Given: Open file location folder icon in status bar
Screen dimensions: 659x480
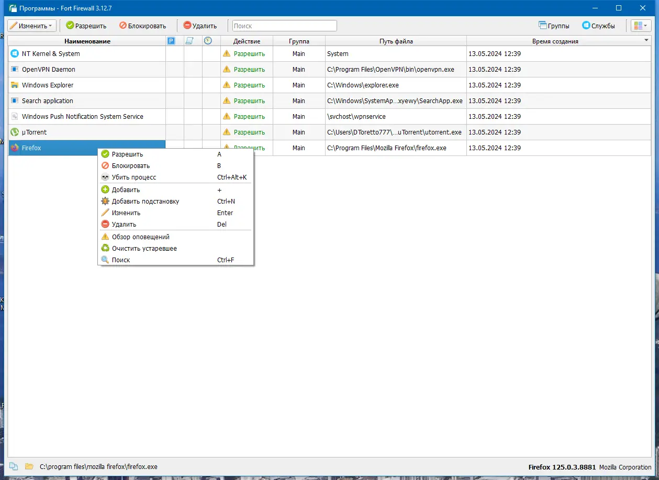Looking at the screenshot, I should pos(29,466).
